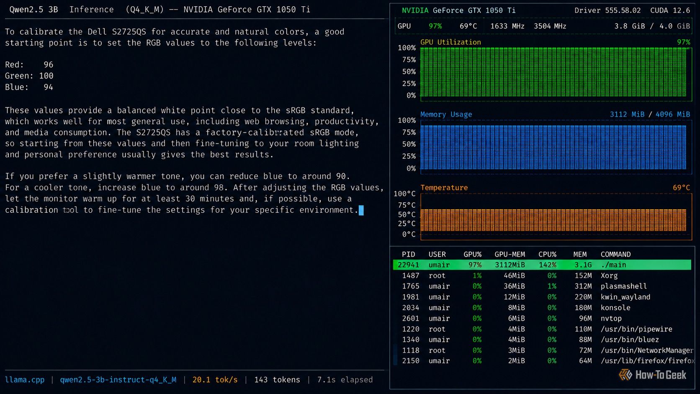Viewport: 700px width, 394px height.
Task: Click the "Qwen2.5 3B" title text
Action: click(x=33, y=9)
